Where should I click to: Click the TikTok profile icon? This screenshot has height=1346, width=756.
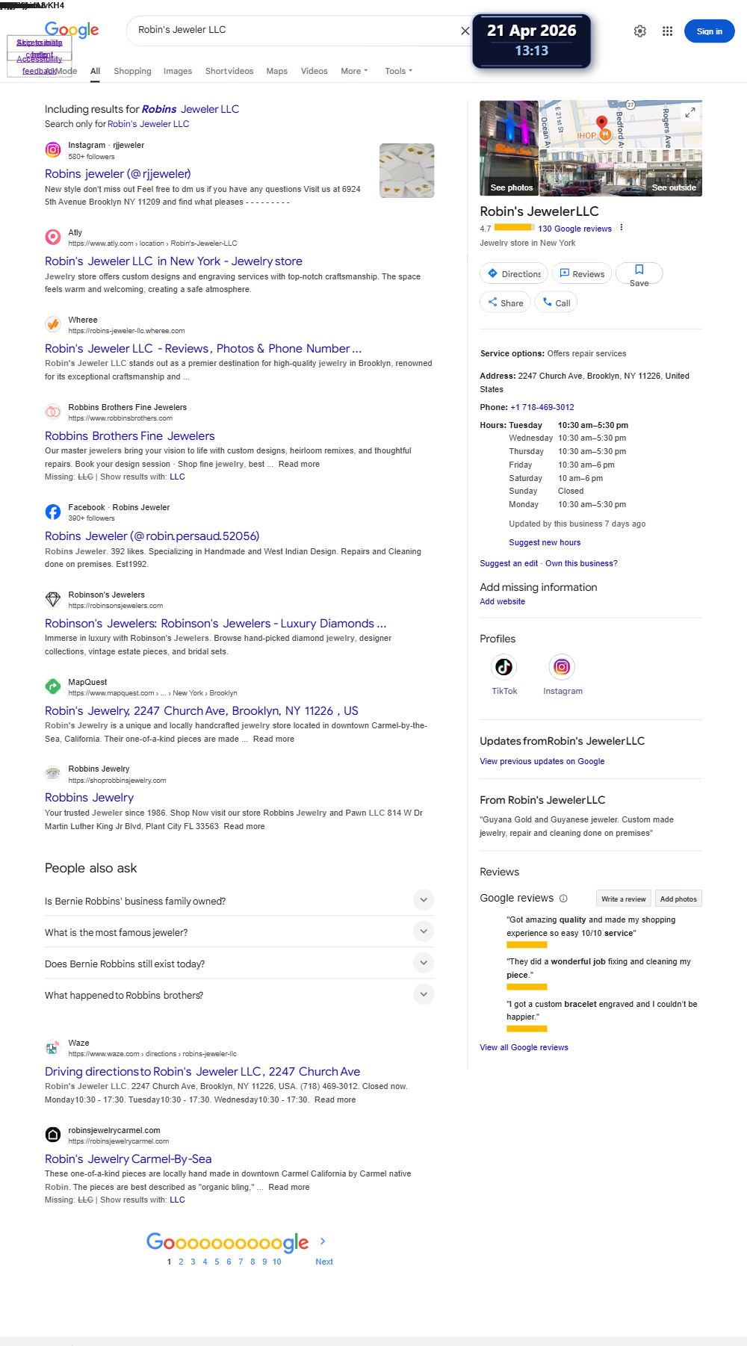point(504,666)
